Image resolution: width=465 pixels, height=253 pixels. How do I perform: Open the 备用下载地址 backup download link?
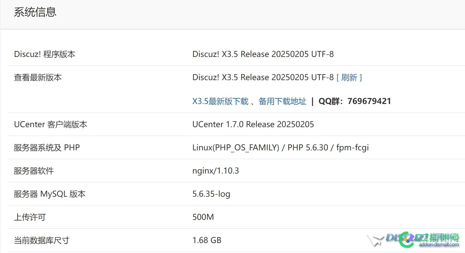pyautogui.click(x=282, y=101)
